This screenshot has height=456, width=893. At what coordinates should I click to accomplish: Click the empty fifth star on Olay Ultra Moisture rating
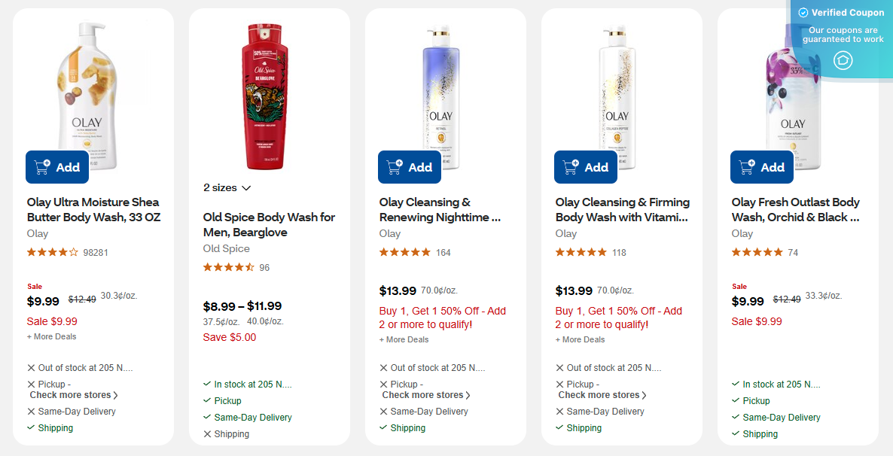(75, 252)
